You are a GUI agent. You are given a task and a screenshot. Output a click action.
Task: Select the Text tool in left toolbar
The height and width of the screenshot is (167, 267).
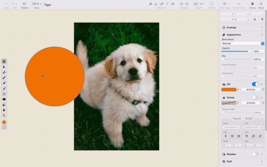coord(4,94)
